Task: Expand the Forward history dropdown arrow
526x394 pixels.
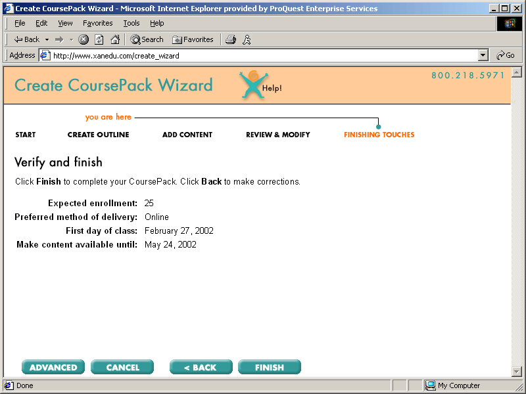Action: [71, 39]
